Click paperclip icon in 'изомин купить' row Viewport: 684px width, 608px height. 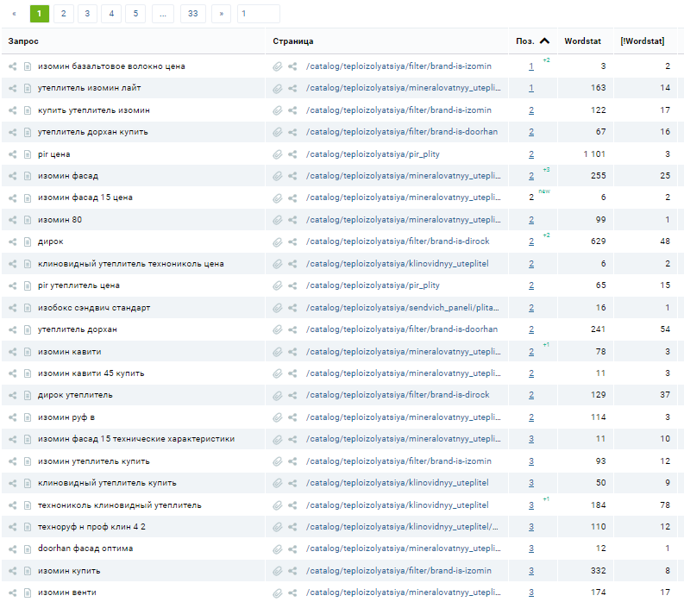click(278, 571)
